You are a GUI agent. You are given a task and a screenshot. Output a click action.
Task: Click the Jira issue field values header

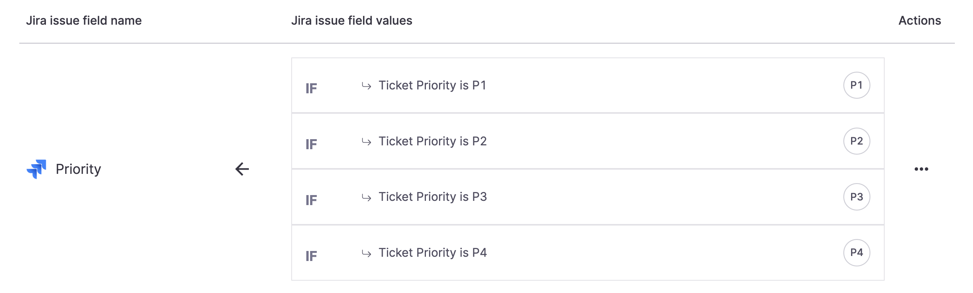pyautogui.click(x=351, y=20)
